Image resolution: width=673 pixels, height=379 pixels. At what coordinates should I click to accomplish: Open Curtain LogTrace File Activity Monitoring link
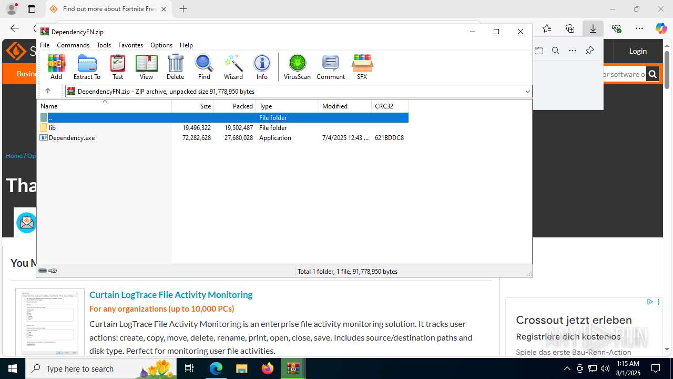(x=171, y=295)
